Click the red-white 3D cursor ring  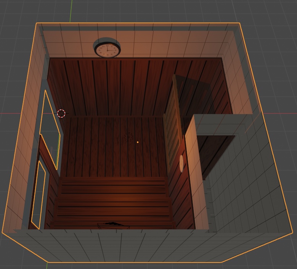coord(61,113)
